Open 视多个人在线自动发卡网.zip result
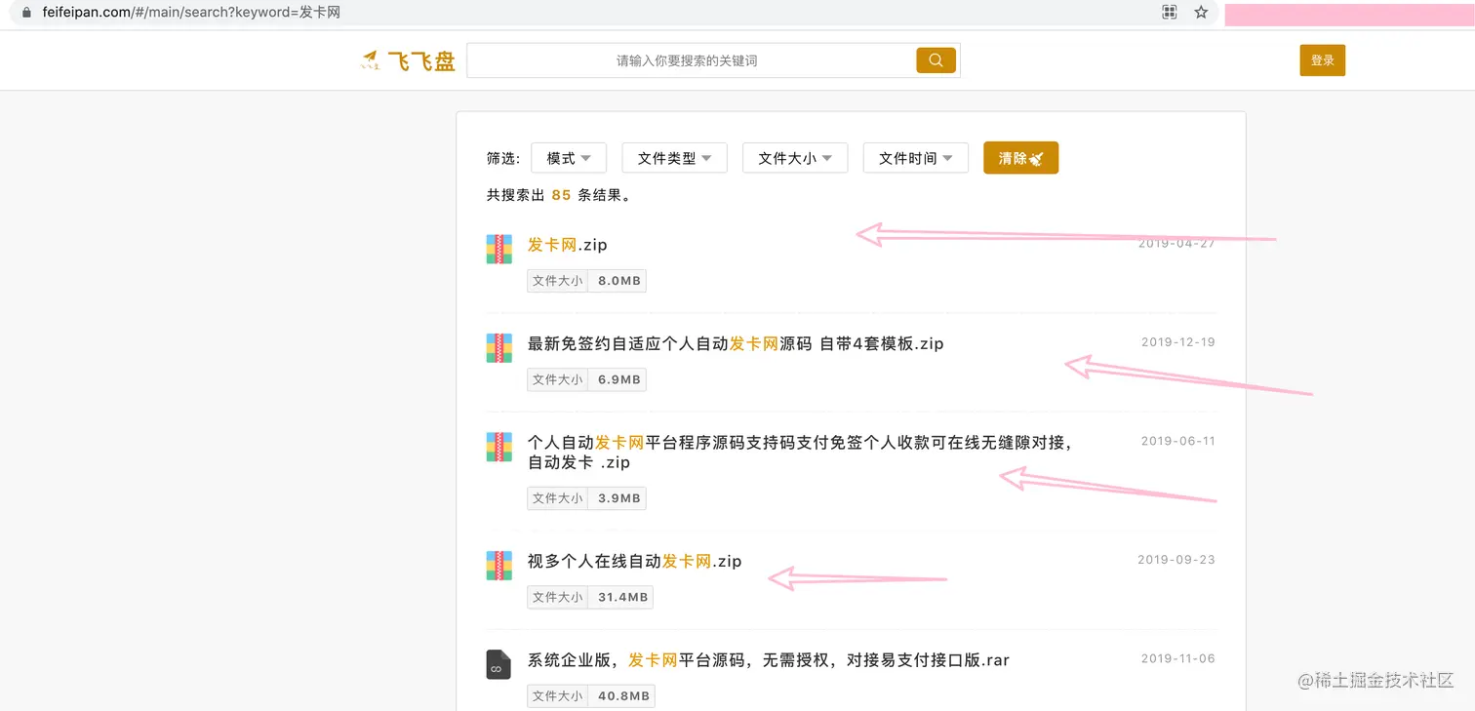Viewport: 1475px width, 711px height. (x=635, y=561)
